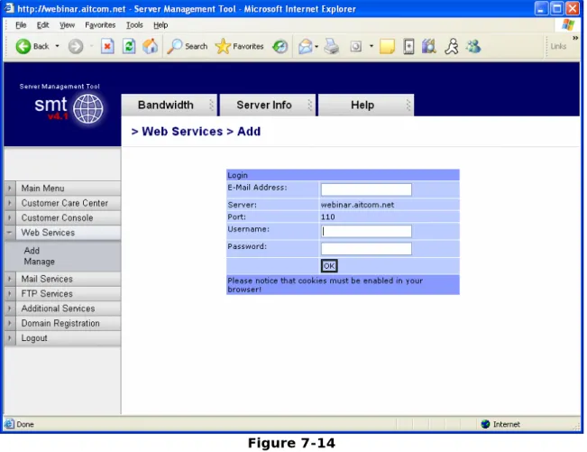Click the page icon beside Done in status bar
Viewport: 587px width, 452px height.
pyautogui.click(x=9, y=424)
